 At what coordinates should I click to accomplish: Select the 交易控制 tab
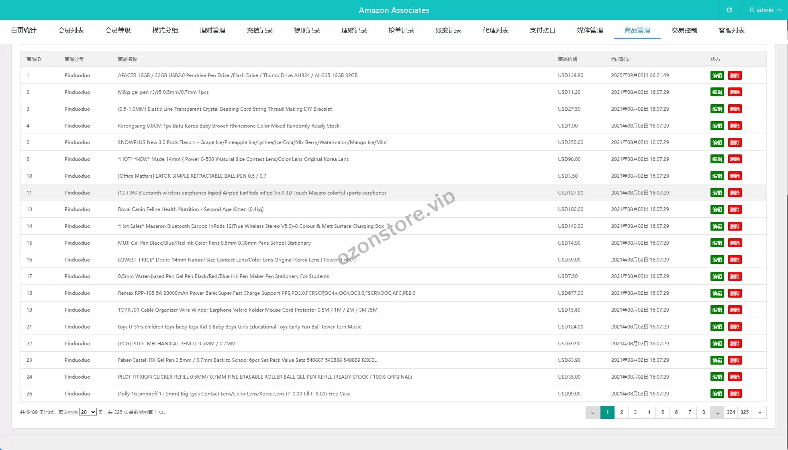(684, 30)
